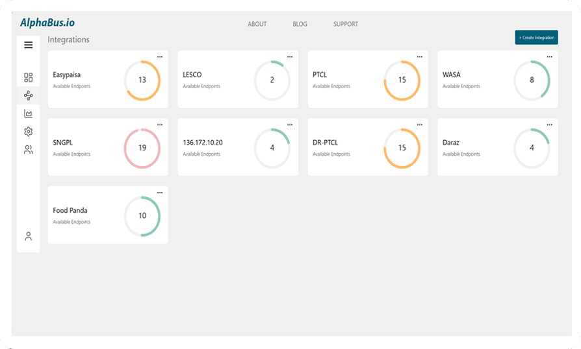Image resolution: width=581 pixels, height=349 pixels.
Task: Click the AlphaBus.io logo
Action: tap(47, 23)
